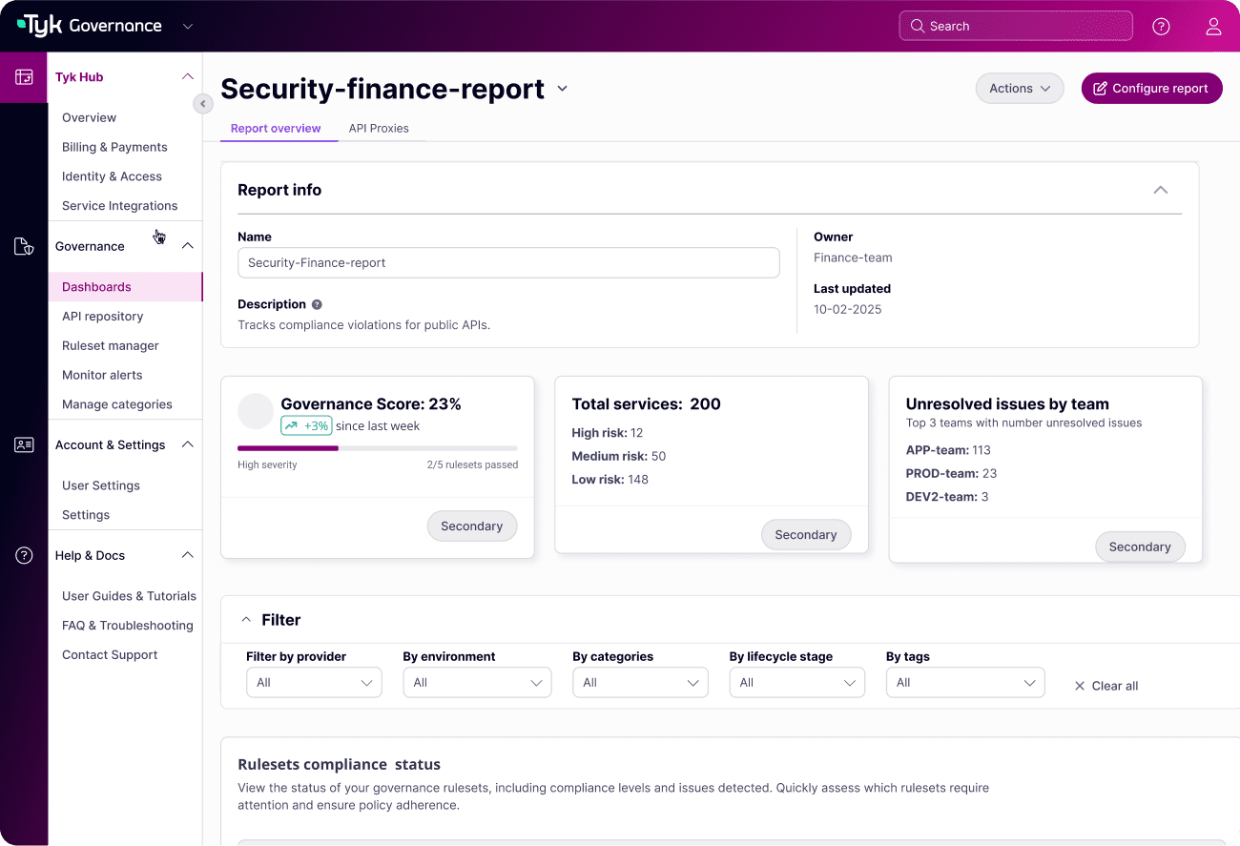Collapse the Governance sidebar group
1240x846 pixels.
coord(188,246)
